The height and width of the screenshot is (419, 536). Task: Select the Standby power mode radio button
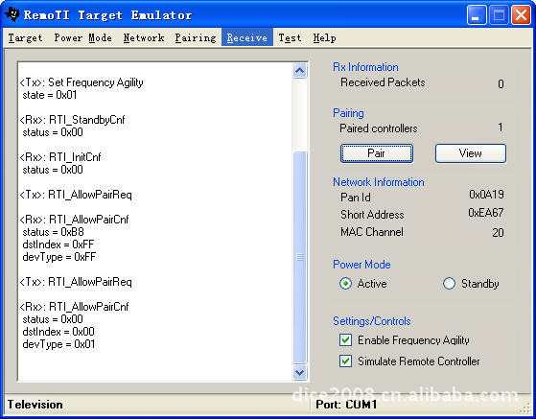449,284
